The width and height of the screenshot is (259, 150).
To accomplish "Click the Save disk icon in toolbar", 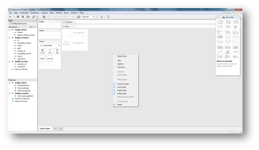I will click(18, 17).
